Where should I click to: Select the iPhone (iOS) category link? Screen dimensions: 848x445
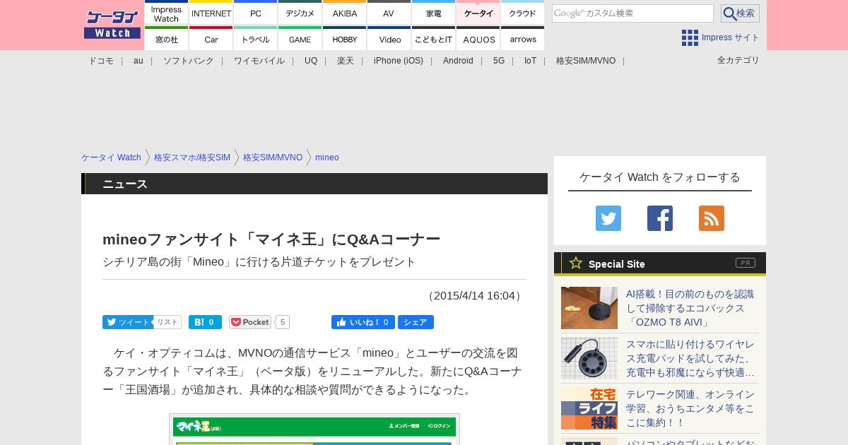pos(399,61)
